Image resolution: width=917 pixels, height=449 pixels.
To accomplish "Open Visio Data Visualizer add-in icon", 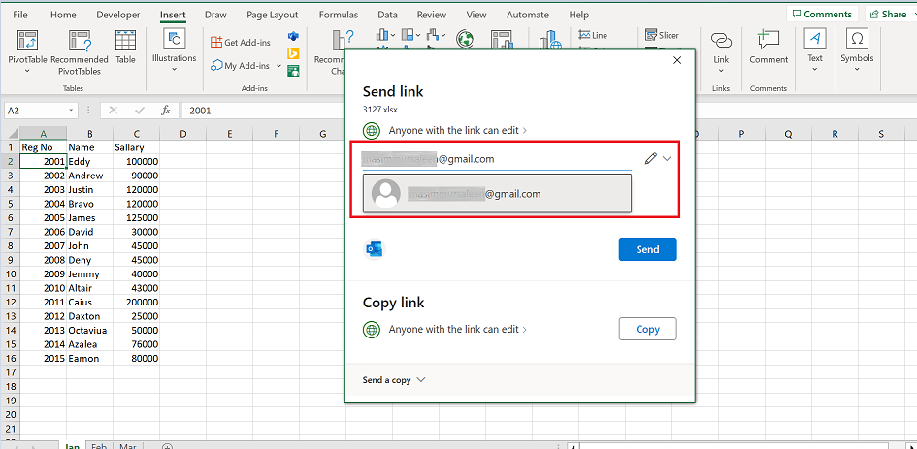I will pyautogui.click(x=293, y=37).
